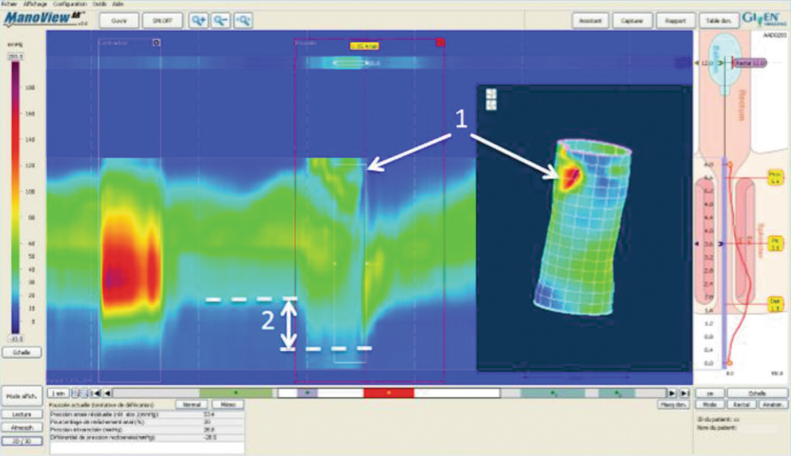The image size is (791, 456).
Task: Jump to end of timeline recording
Action: (684, 393)
